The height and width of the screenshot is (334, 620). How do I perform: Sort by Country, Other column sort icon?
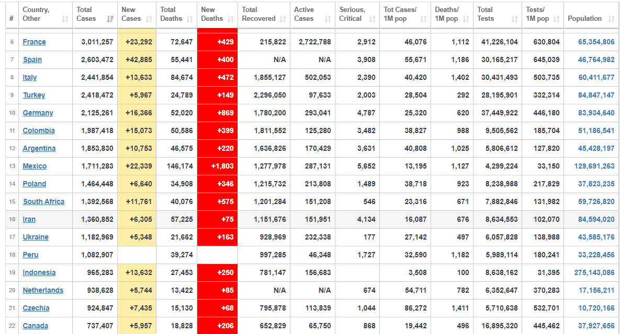(x=65, y=19)
